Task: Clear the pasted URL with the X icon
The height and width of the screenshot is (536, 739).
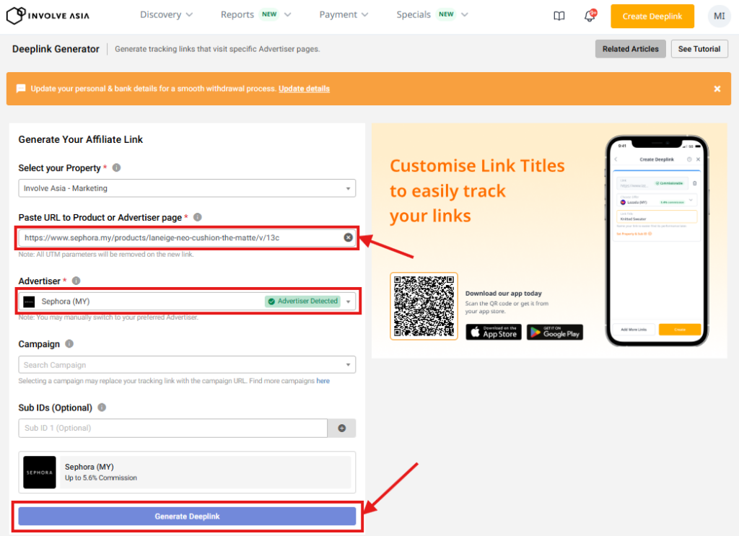Action: [348, 237]
